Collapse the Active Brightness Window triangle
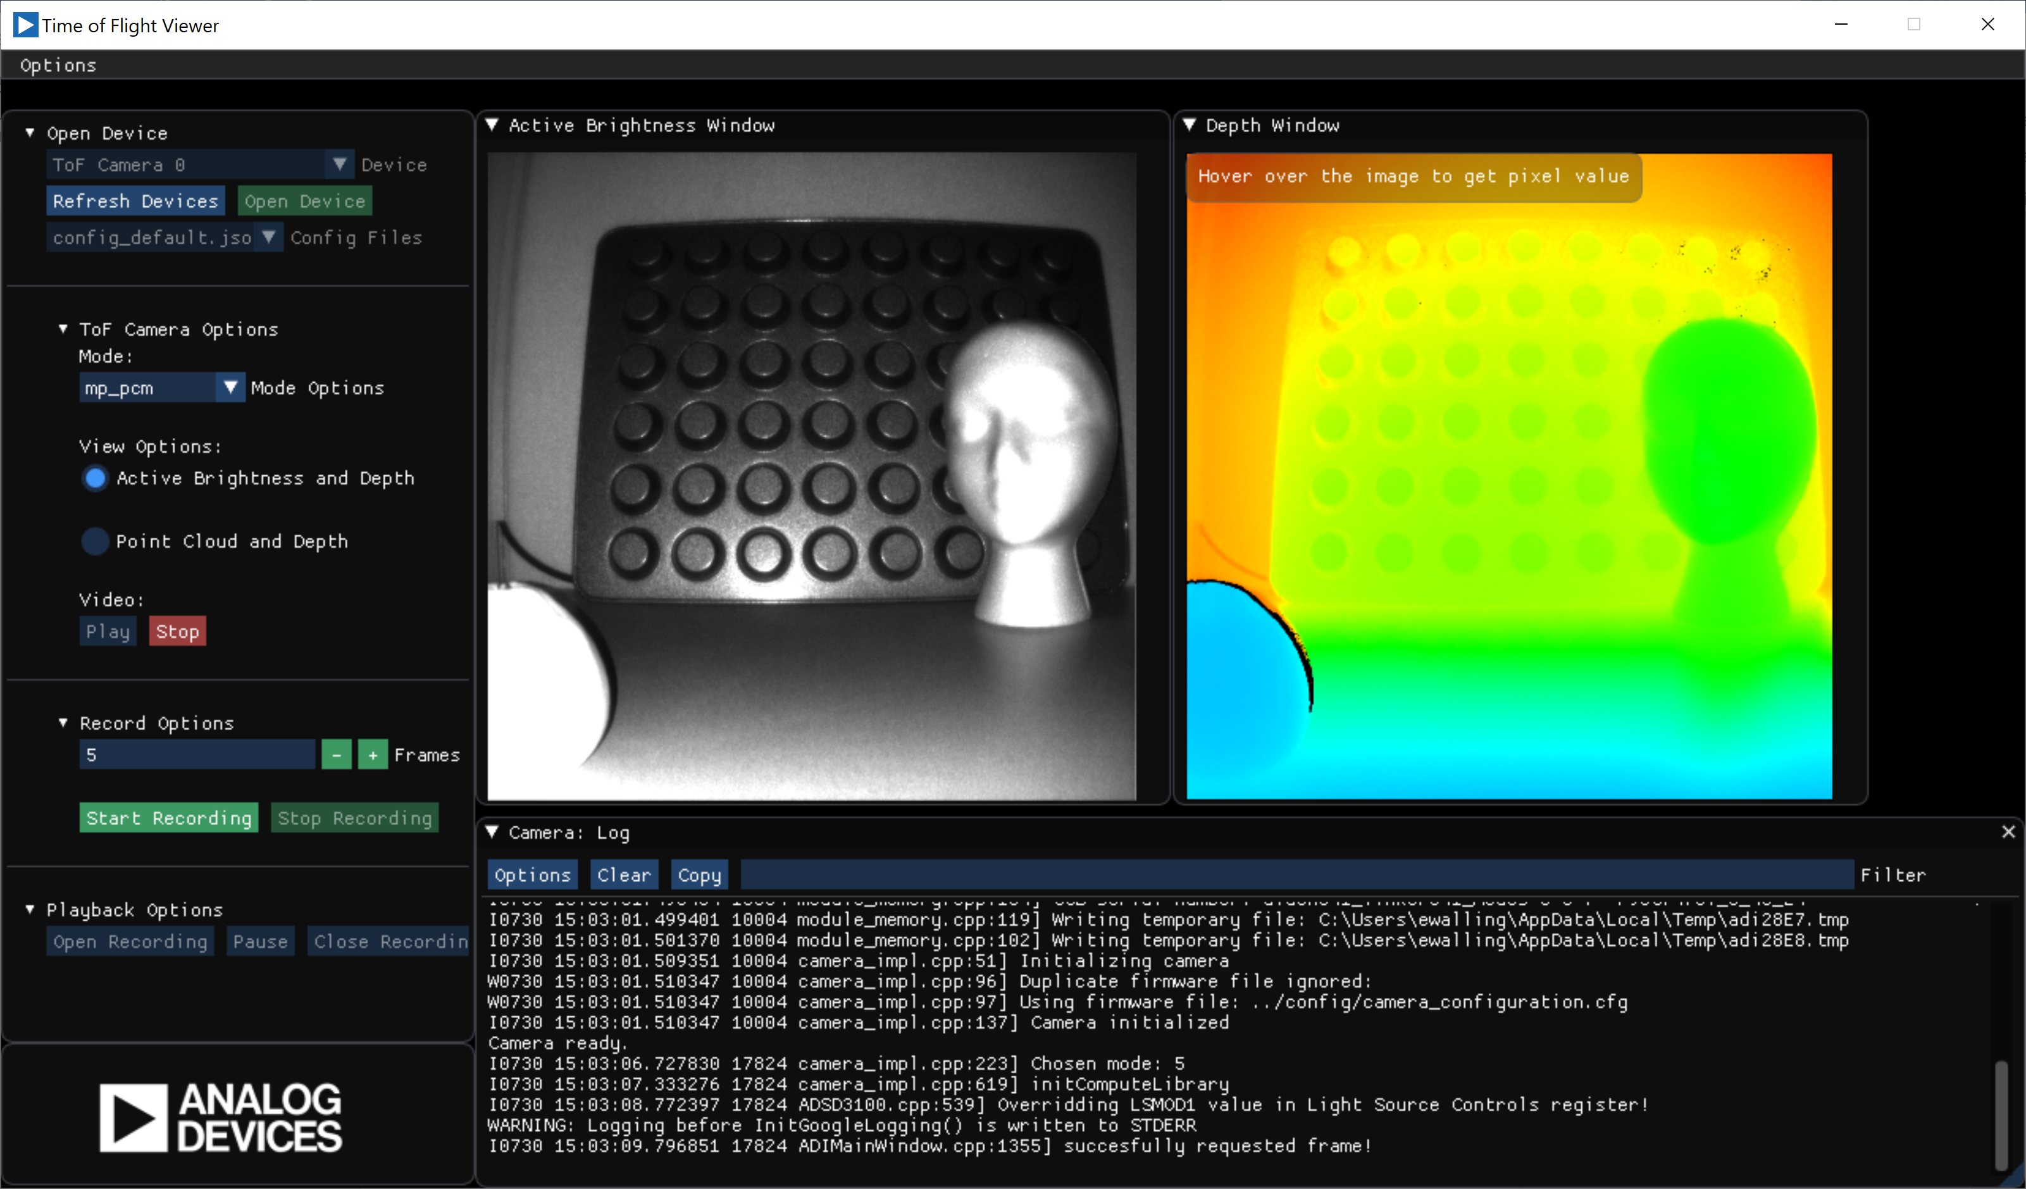The width and height of the screenshot is (2026, 1189). click(492, 125)
